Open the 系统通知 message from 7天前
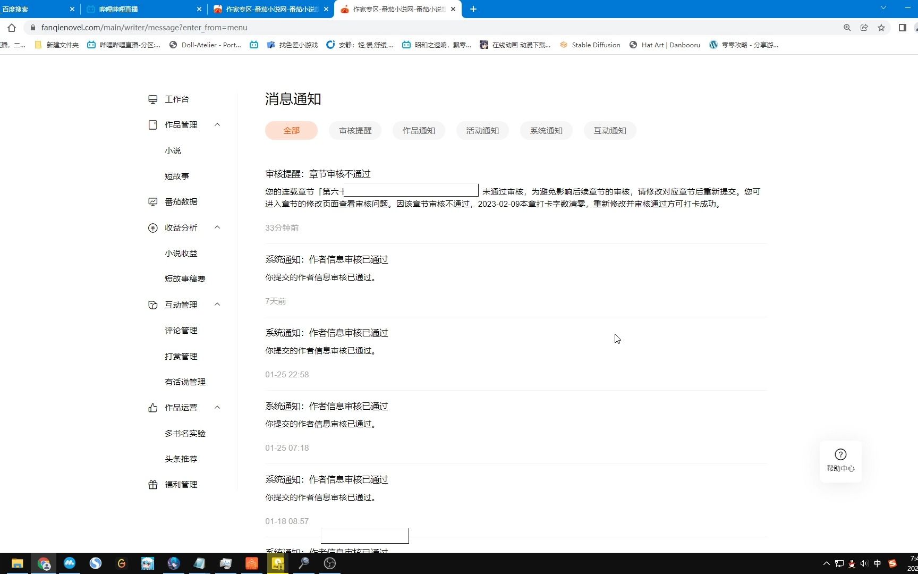Viewport: 918px width, 574px height. tap(327, 260)
